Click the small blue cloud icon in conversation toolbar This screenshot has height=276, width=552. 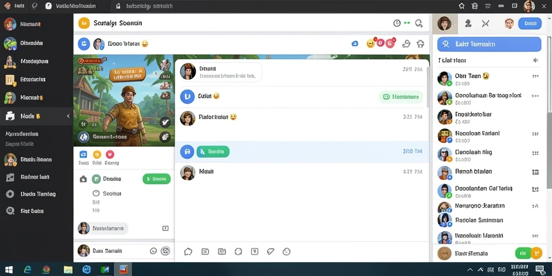[x=355, y=44]
